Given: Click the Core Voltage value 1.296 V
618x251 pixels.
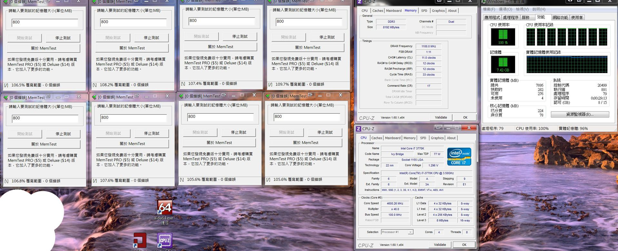Looking at the screenshot, I should 434,166.
